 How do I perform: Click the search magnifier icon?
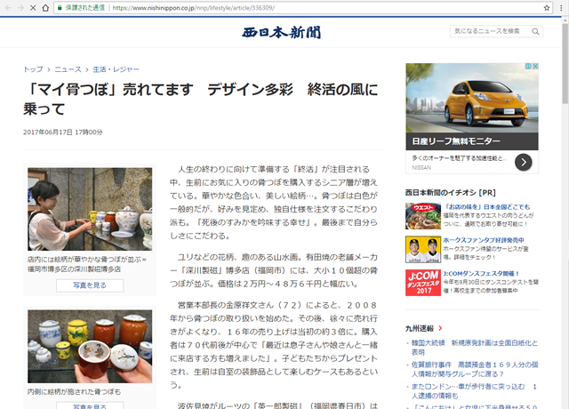pos(531,31)
